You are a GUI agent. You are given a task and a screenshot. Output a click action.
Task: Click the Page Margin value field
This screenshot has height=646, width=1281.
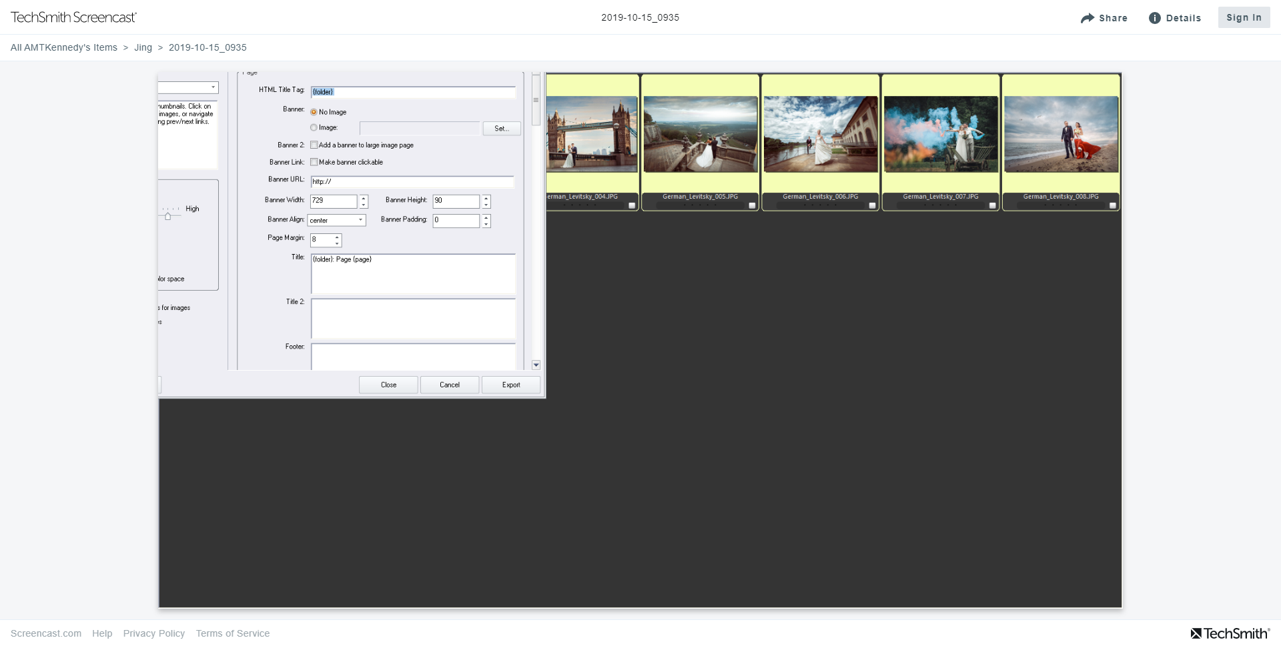tap(321, 240)
